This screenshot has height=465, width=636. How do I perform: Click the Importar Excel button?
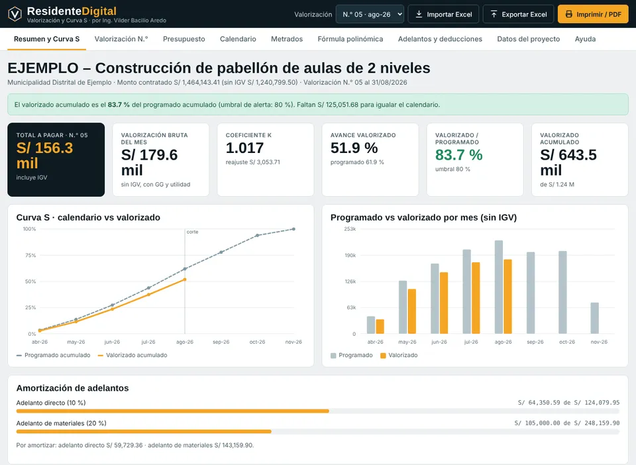click(x=443, y=14)
